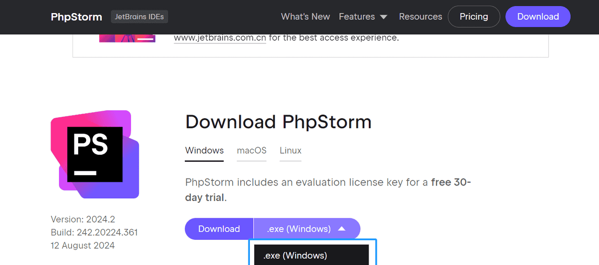The width and height of the screenshot is (599, 265).
Task: Go to the Resources page
Action: (420, 17)
